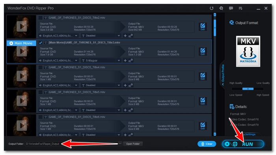276x155 pixels.
Task: Select the Main Movie radio button
Action: click(x=11, y=43)
